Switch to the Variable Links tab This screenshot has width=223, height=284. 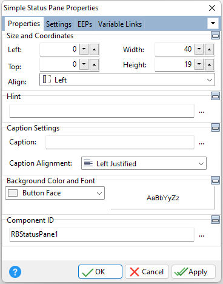point(120,24)
